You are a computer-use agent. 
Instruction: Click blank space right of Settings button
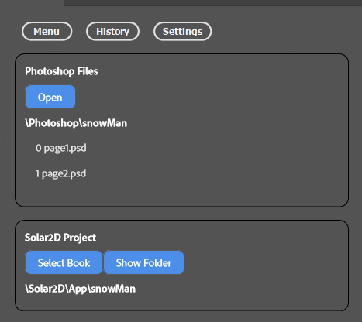[x=284, y=32]
